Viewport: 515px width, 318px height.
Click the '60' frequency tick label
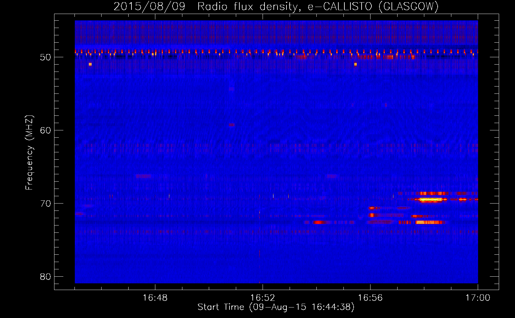(46, 130)
